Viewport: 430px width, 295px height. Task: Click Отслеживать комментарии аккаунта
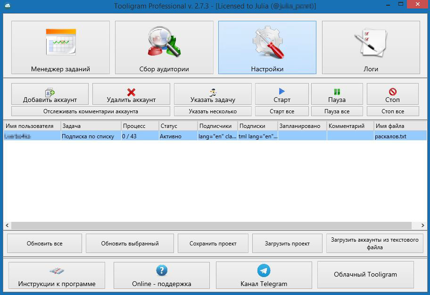pyautogui.click(x=91, y=111)
